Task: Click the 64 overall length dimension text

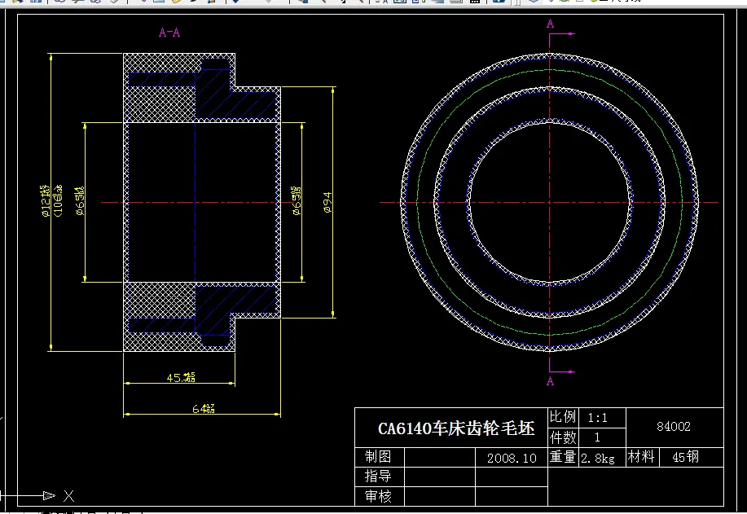Action: 203,408
